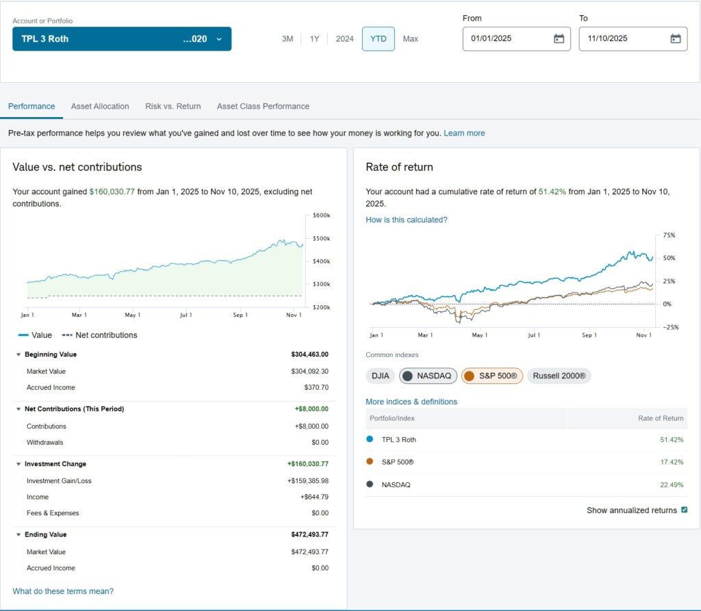Open the To date calendar picker icon
This screenshot has height=611, width=701.
pyautogui.click(x=675, y=39)
